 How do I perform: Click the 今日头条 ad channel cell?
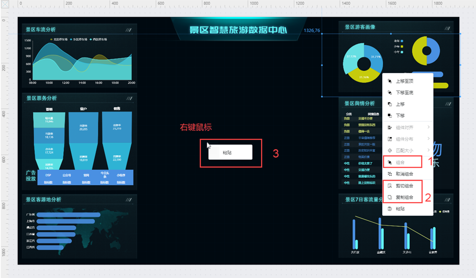pos(105,175)
